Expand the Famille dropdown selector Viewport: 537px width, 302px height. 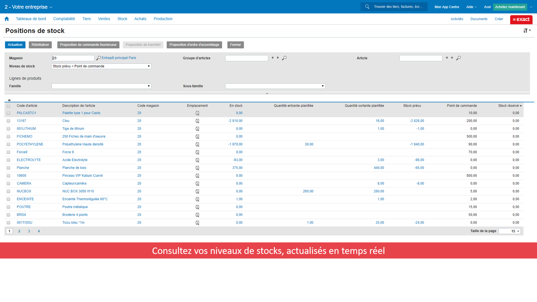pos(149,86)
